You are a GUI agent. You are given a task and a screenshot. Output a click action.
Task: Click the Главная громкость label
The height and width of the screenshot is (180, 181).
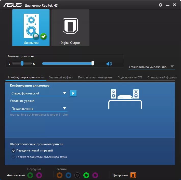(x=21, y=56)
